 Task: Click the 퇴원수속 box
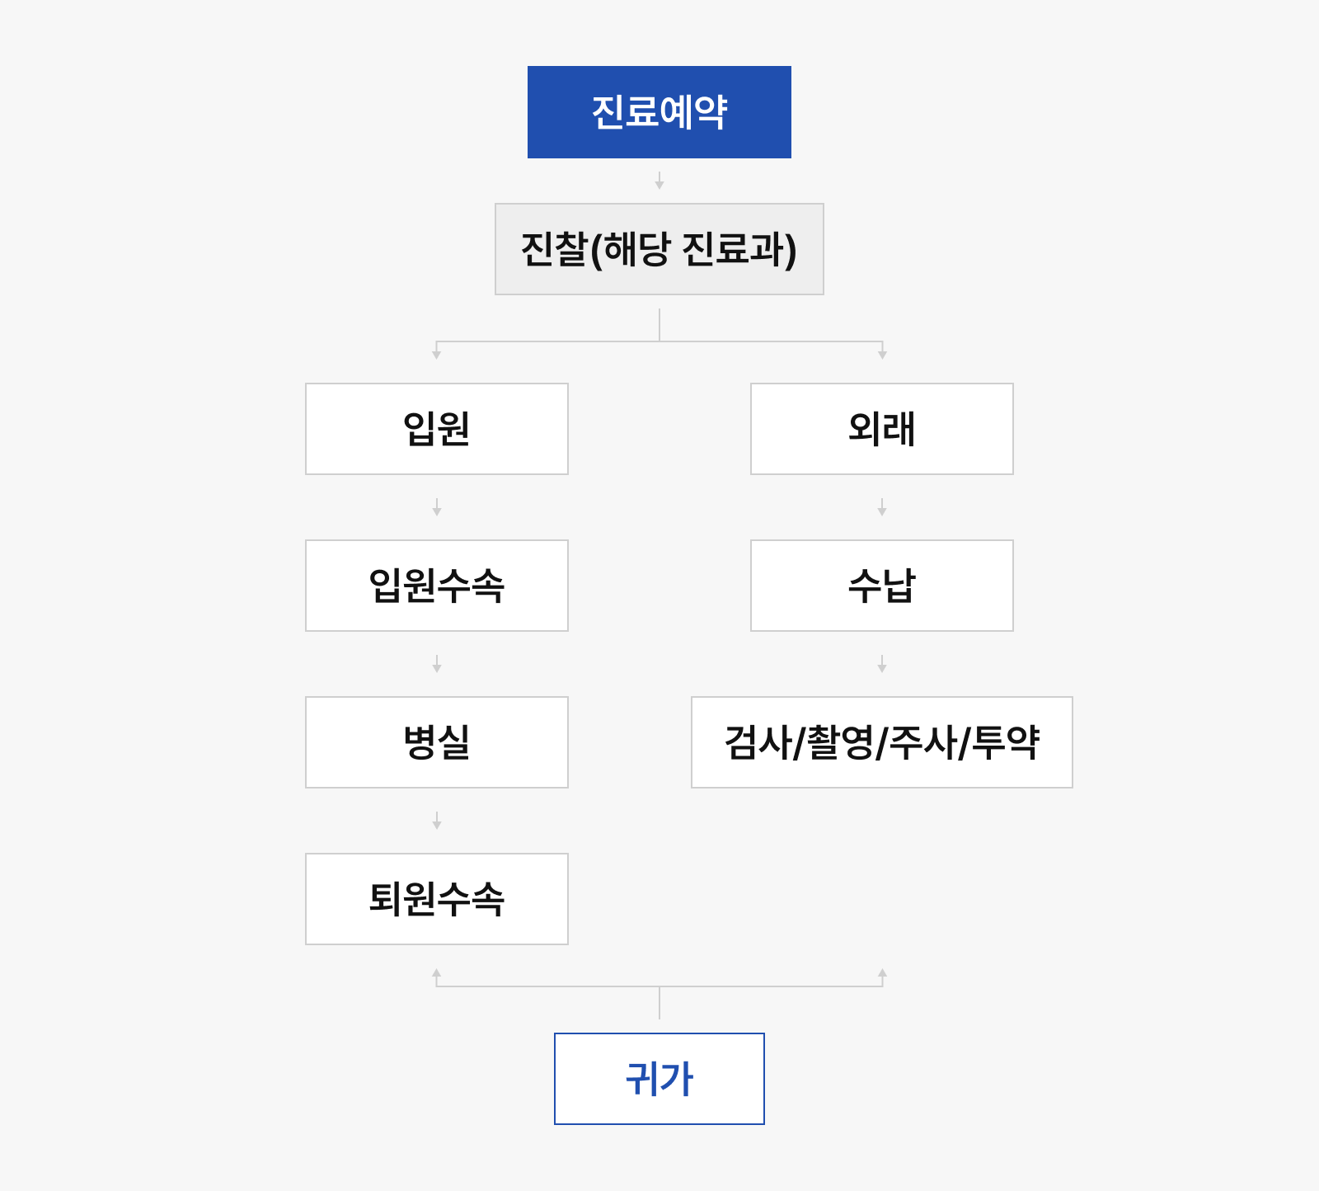coord(437,899)
